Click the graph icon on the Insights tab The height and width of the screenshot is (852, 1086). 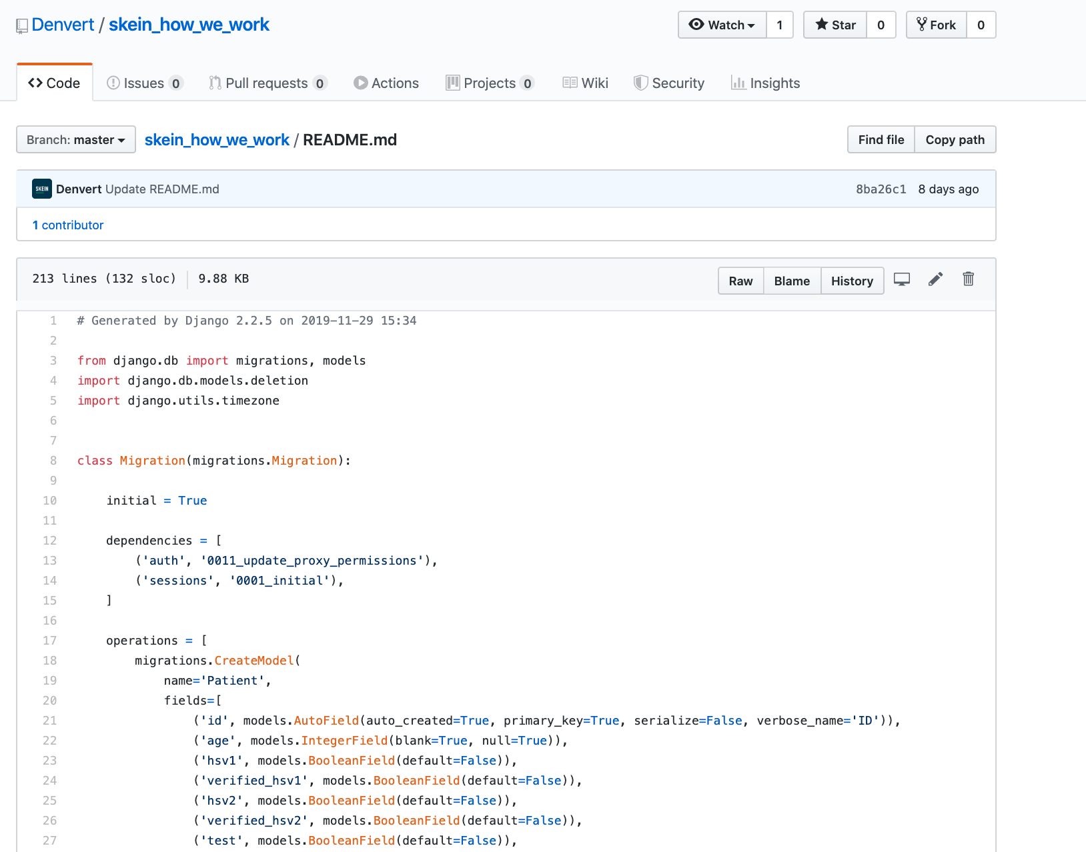coord(738,83)
